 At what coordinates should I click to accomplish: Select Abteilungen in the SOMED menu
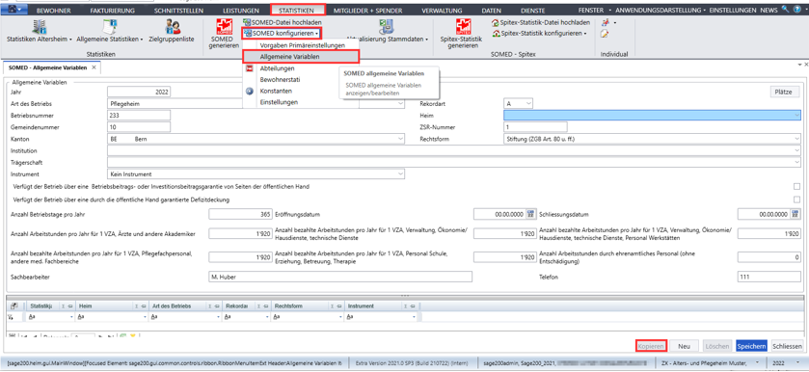point(278,68)
